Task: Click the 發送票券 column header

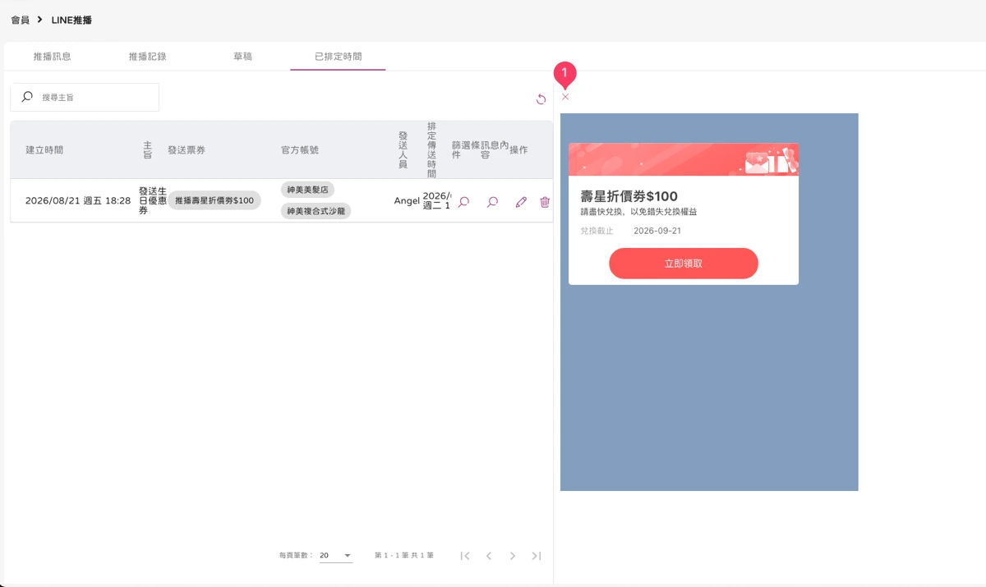Action: point(187,150)
